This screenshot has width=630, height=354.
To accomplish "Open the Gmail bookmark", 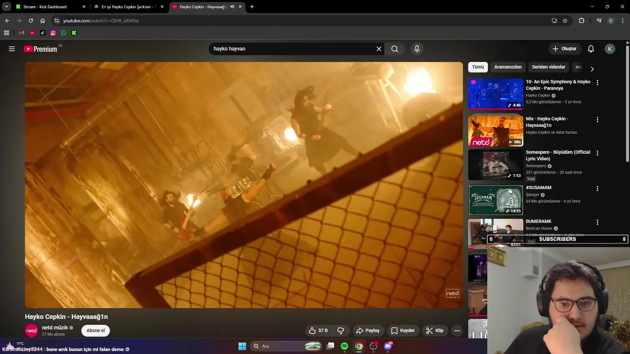I will (21, 33).
